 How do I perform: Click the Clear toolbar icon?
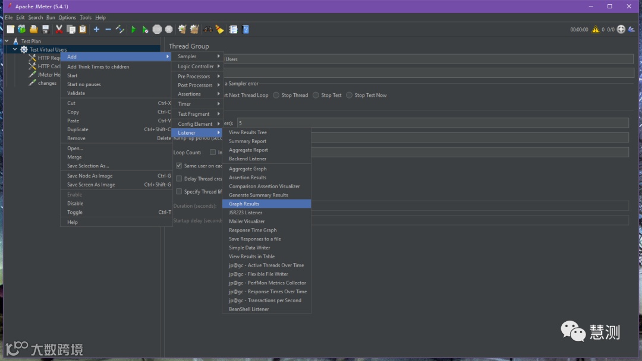coord(182,29)
